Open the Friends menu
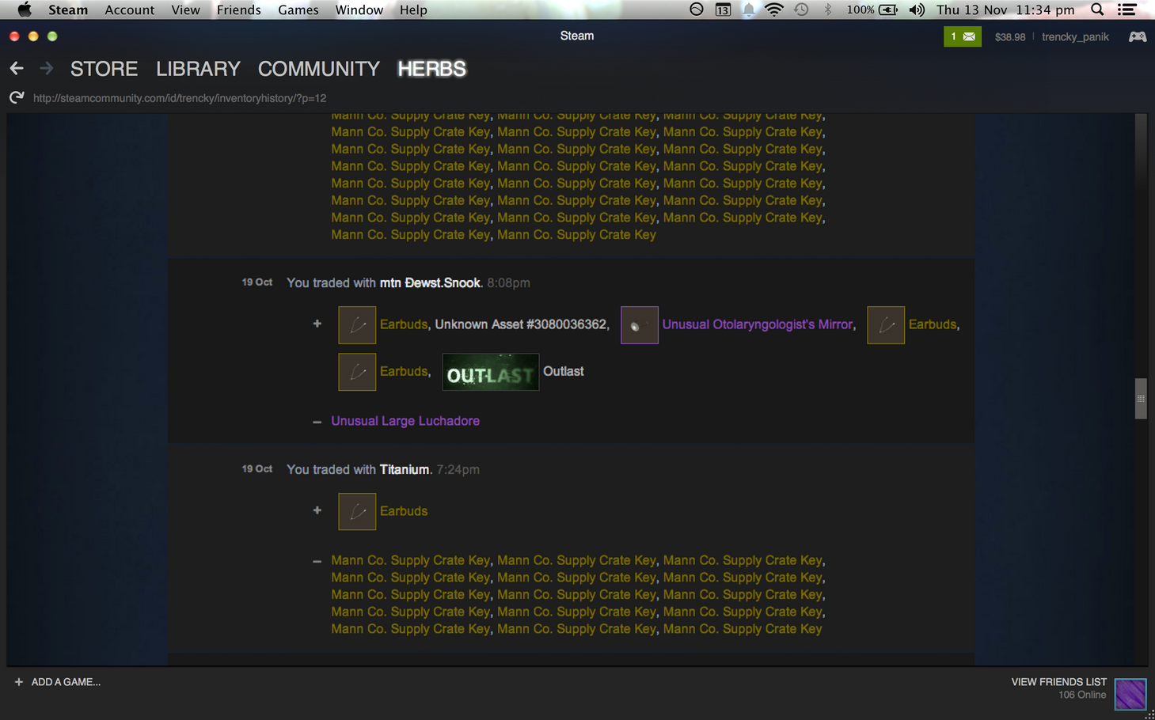 click(238, 9)
